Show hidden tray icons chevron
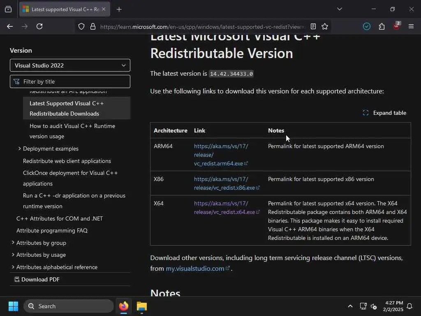The image size is (421, 316). click(350, 306)
